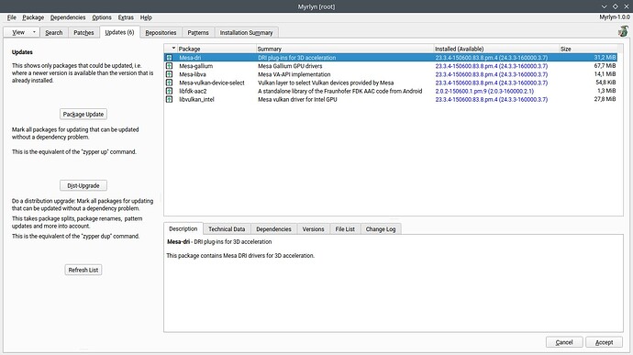Select the libvulkan_intel package row

[391, 99]
